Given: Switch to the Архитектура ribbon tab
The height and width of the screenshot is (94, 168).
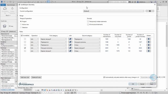Looking at the screenshot, I should [x=11, y=5].
